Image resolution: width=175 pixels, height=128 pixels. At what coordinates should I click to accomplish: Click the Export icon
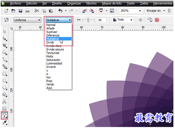tap(92, 11)
